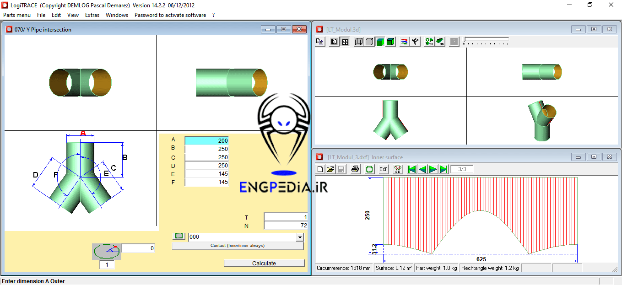This screenshot has height=285, width=622.
Task: Open file using the folder icon
Action: (330, 169)
